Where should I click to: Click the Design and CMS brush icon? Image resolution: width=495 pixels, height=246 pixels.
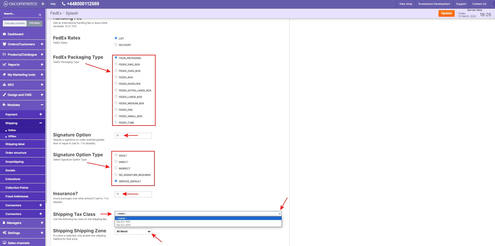point(4,95)
